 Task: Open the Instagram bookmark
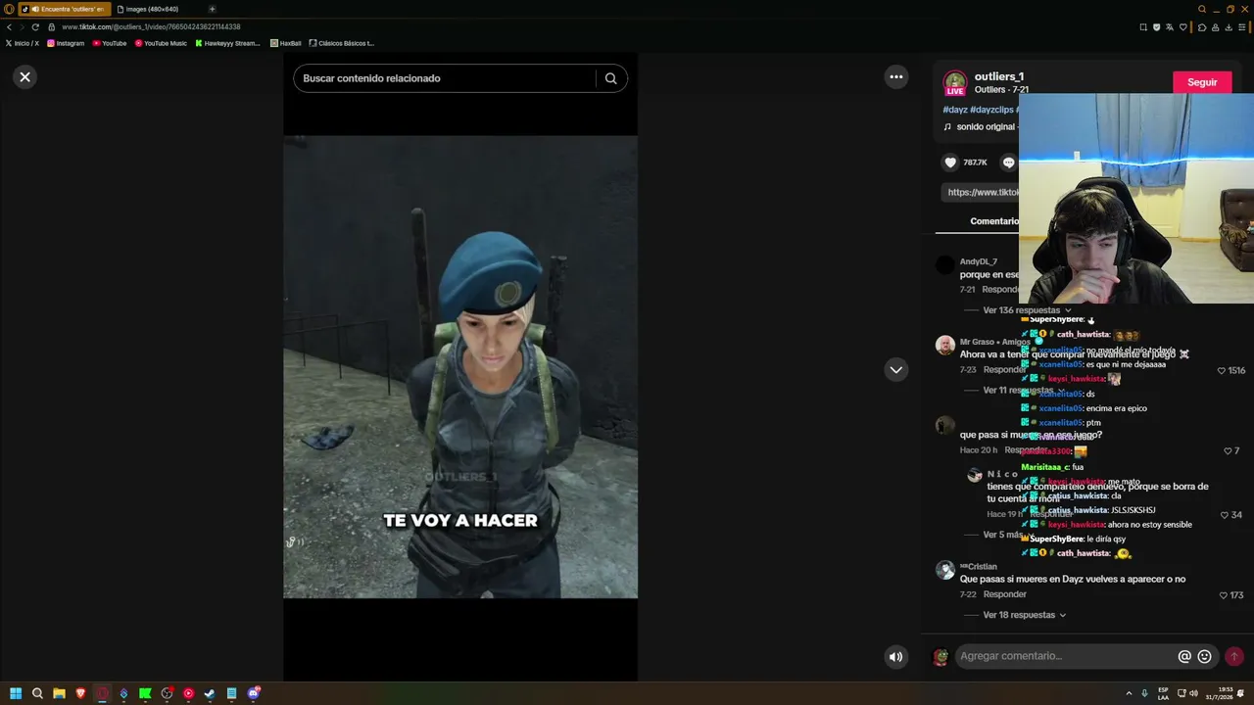[66, 43]
